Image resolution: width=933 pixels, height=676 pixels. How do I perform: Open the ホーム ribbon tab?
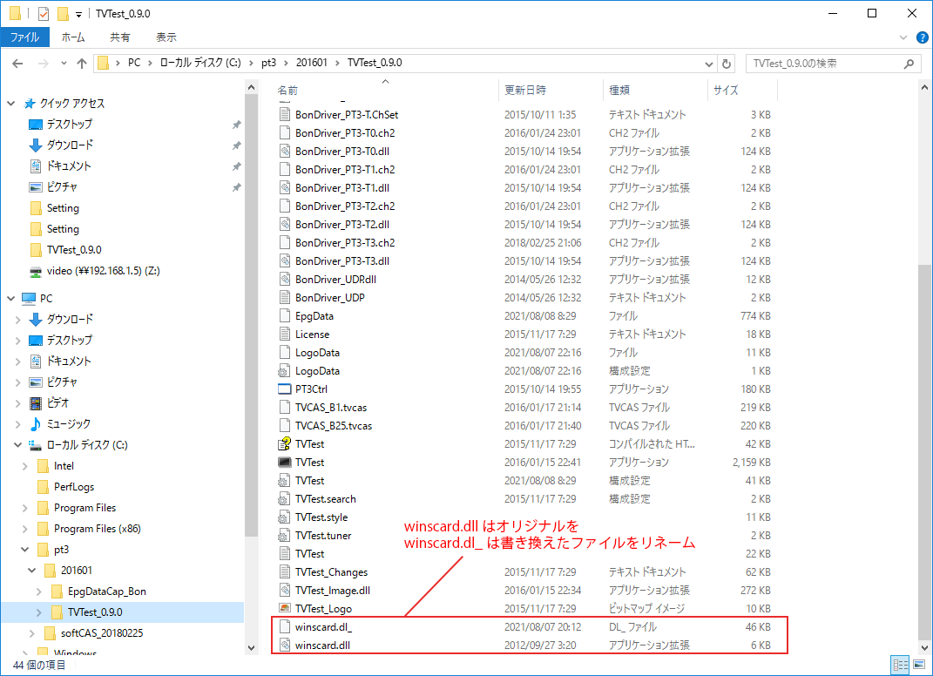click(73, 37)
